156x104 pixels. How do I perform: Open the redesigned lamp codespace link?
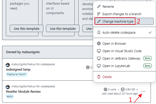pyautogui.click(x=18, y=69)
